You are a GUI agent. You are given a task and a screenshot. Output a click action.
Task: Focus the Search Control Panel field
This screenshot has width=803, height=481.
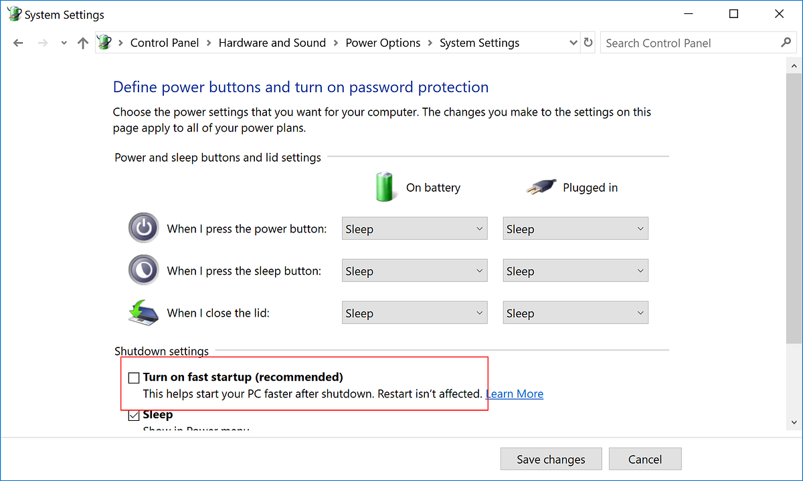click(689, 43)
